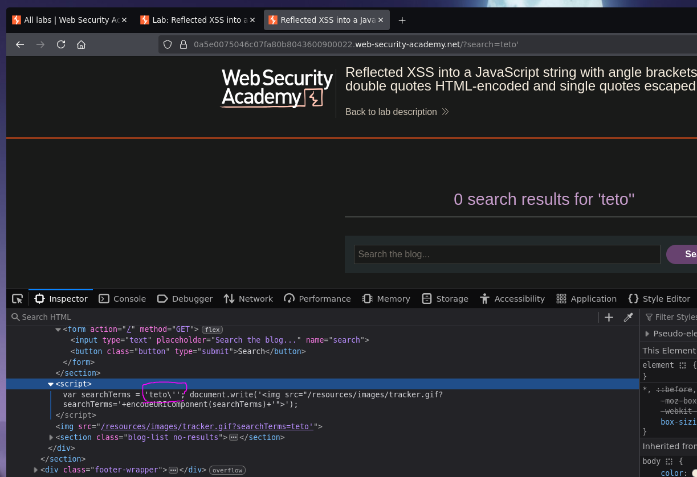Open tracker.gif src link in the img node
The image size is (697, 477).
pyautogui.click(x=207, y=426)
